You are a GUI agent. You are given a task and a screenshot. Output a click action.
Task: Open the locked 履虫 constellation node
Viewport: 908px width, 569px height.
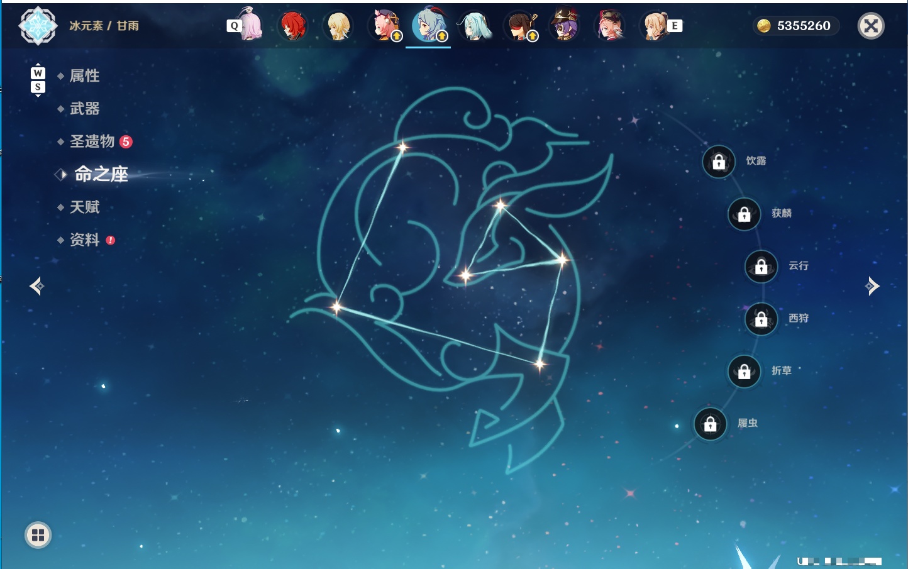click(x=711, y=424)
